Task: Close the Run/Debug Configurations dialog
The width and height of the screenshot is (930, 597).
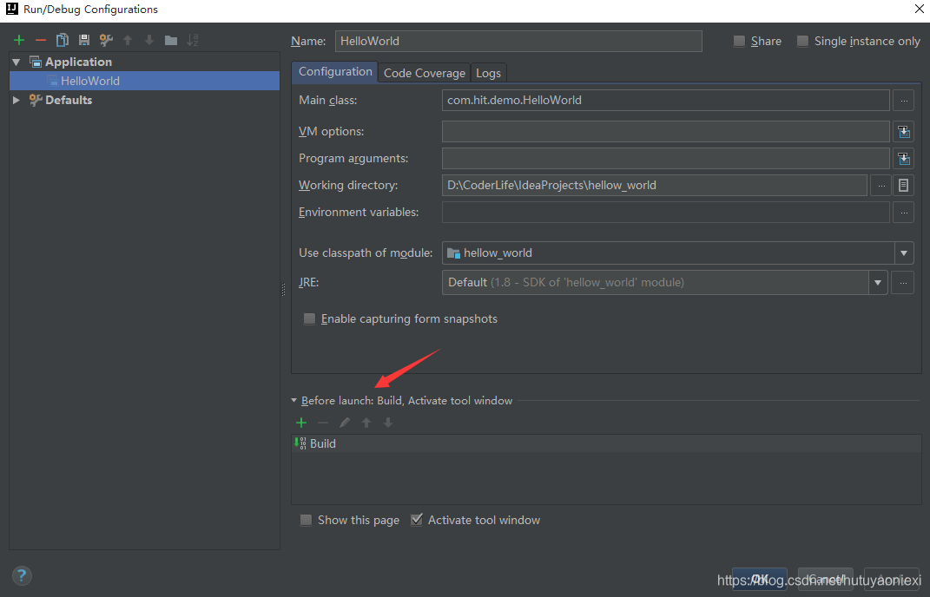Action: pos(919,9)
